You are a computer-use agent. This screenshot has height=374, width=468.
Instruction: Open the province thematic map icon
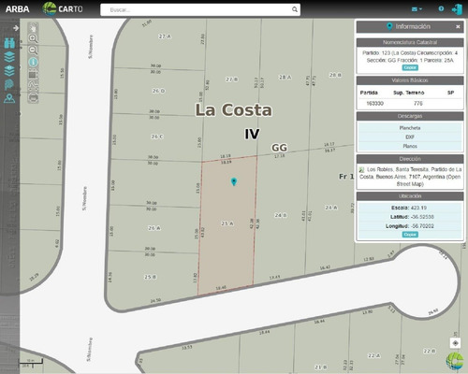coord(9,85)
